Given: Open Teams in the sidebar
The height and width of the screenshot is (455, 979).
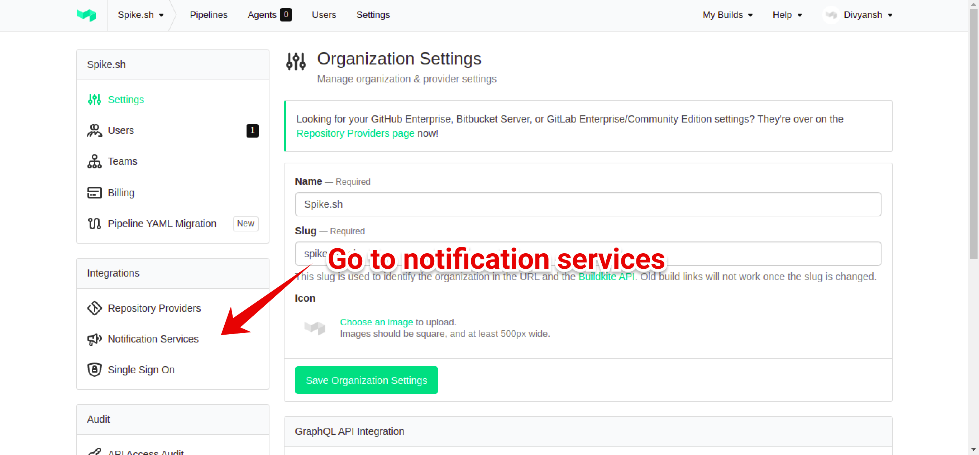Looking at the screenshot, I should 123,161.
